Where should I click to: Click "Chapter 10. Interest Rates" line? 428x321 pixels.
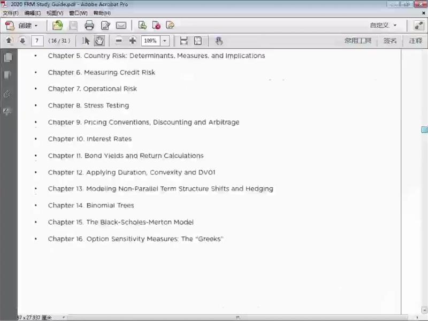90,139
